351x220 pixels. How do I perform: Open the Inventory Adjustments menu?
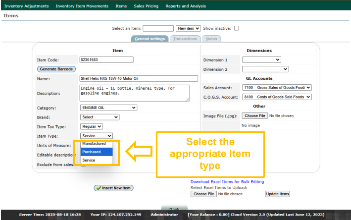tap(26, 6)
